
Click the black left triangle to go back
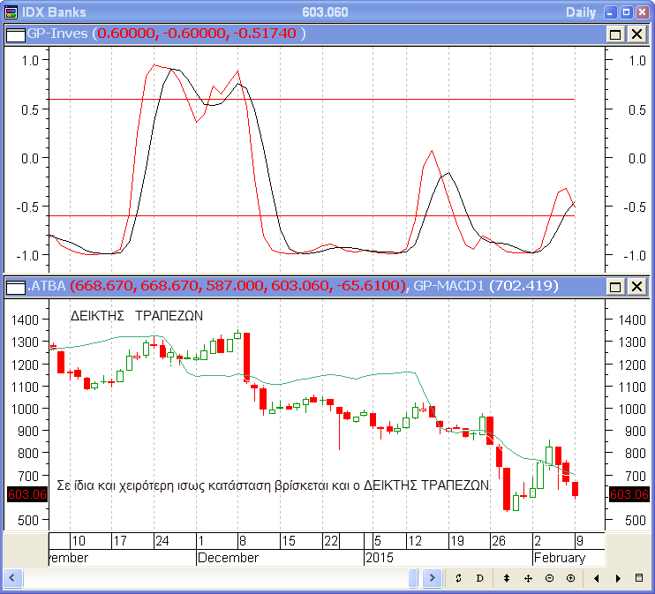tap(597, 578)
